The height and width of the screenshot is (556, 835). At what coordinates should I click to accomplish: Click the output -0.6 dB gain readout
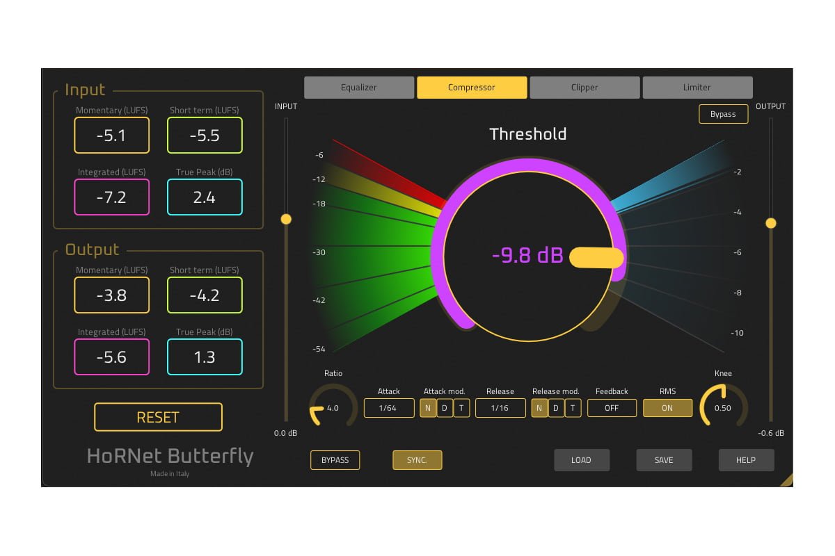tap(770, 433)
